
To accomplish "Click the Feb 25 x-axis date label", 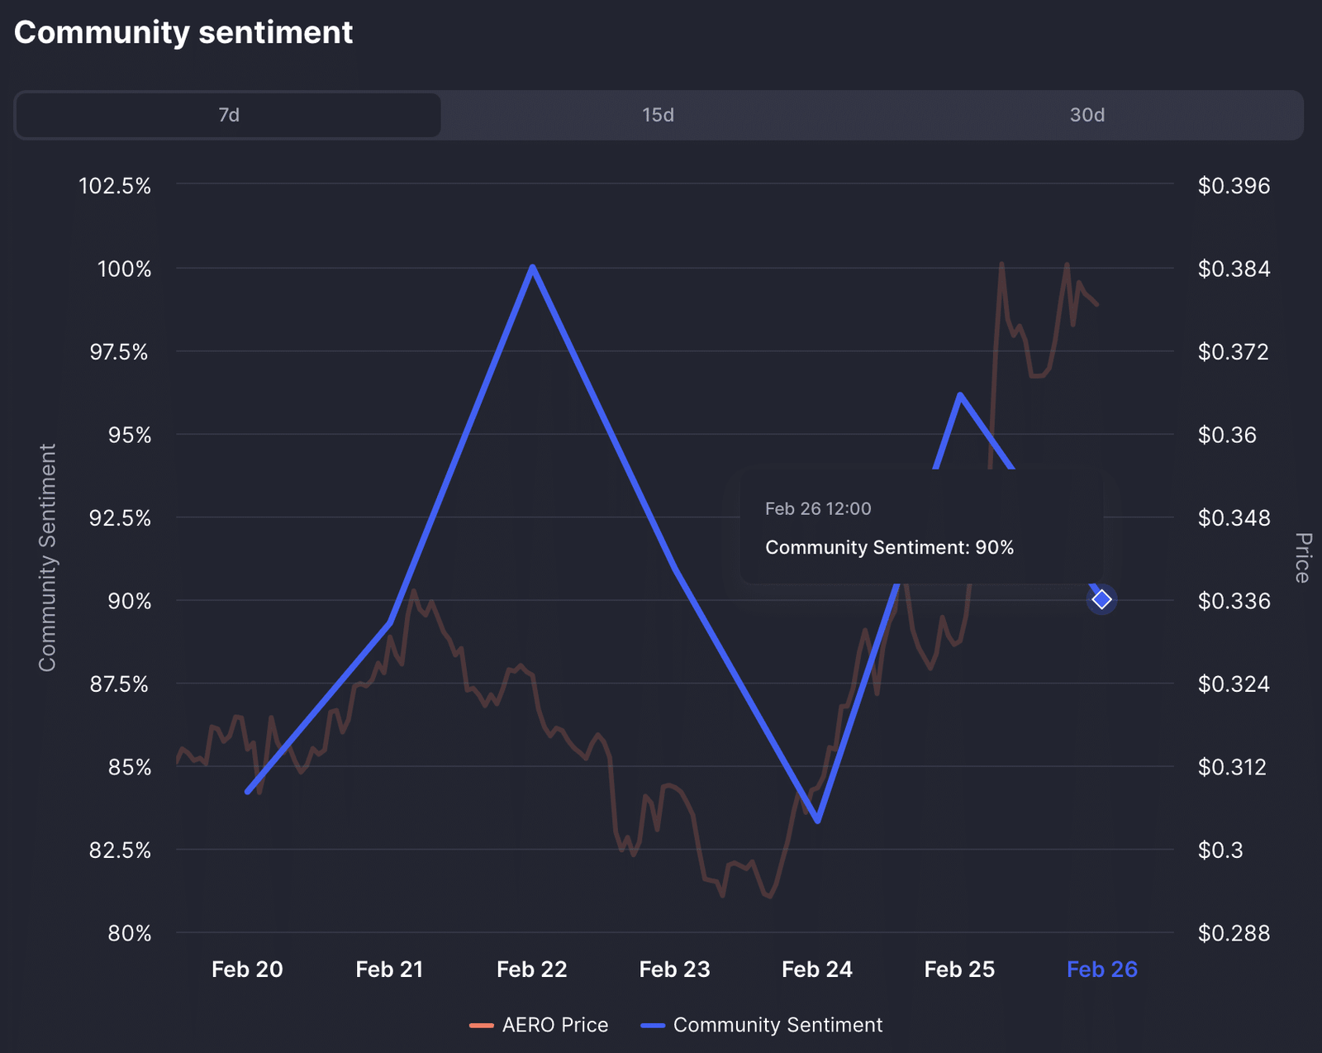I will point(959,970).
